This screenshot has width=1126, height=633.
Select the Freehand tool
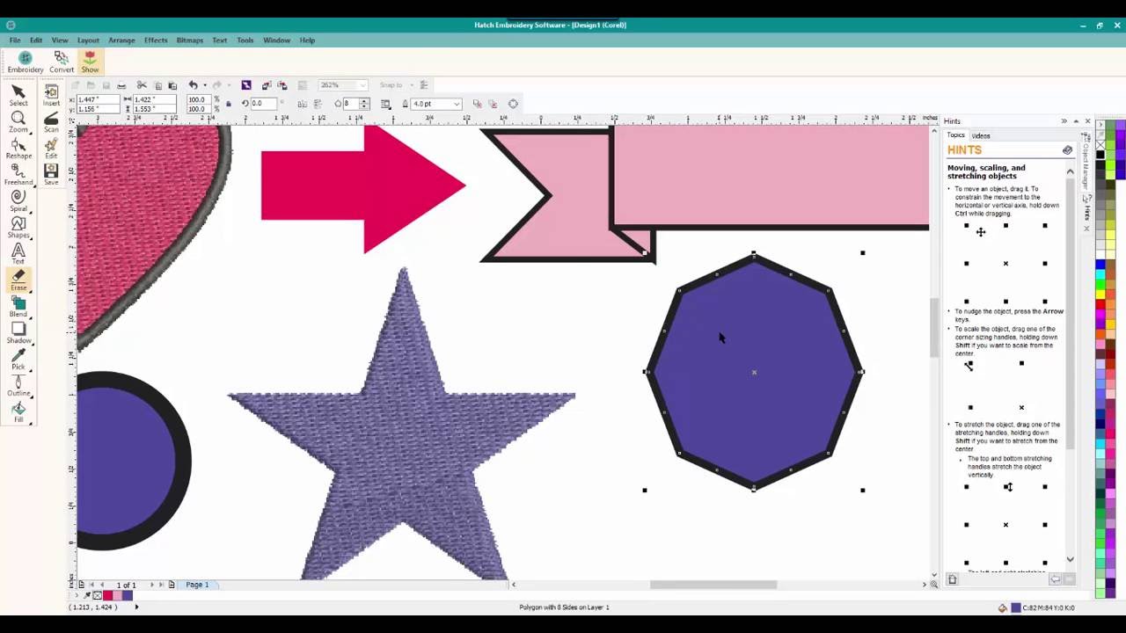[18, 175]
